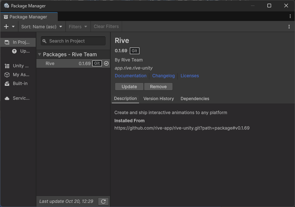Screen dimensions: 295x207
Task: Open the Updates sidebar entry
Action: tap(21, 51)
